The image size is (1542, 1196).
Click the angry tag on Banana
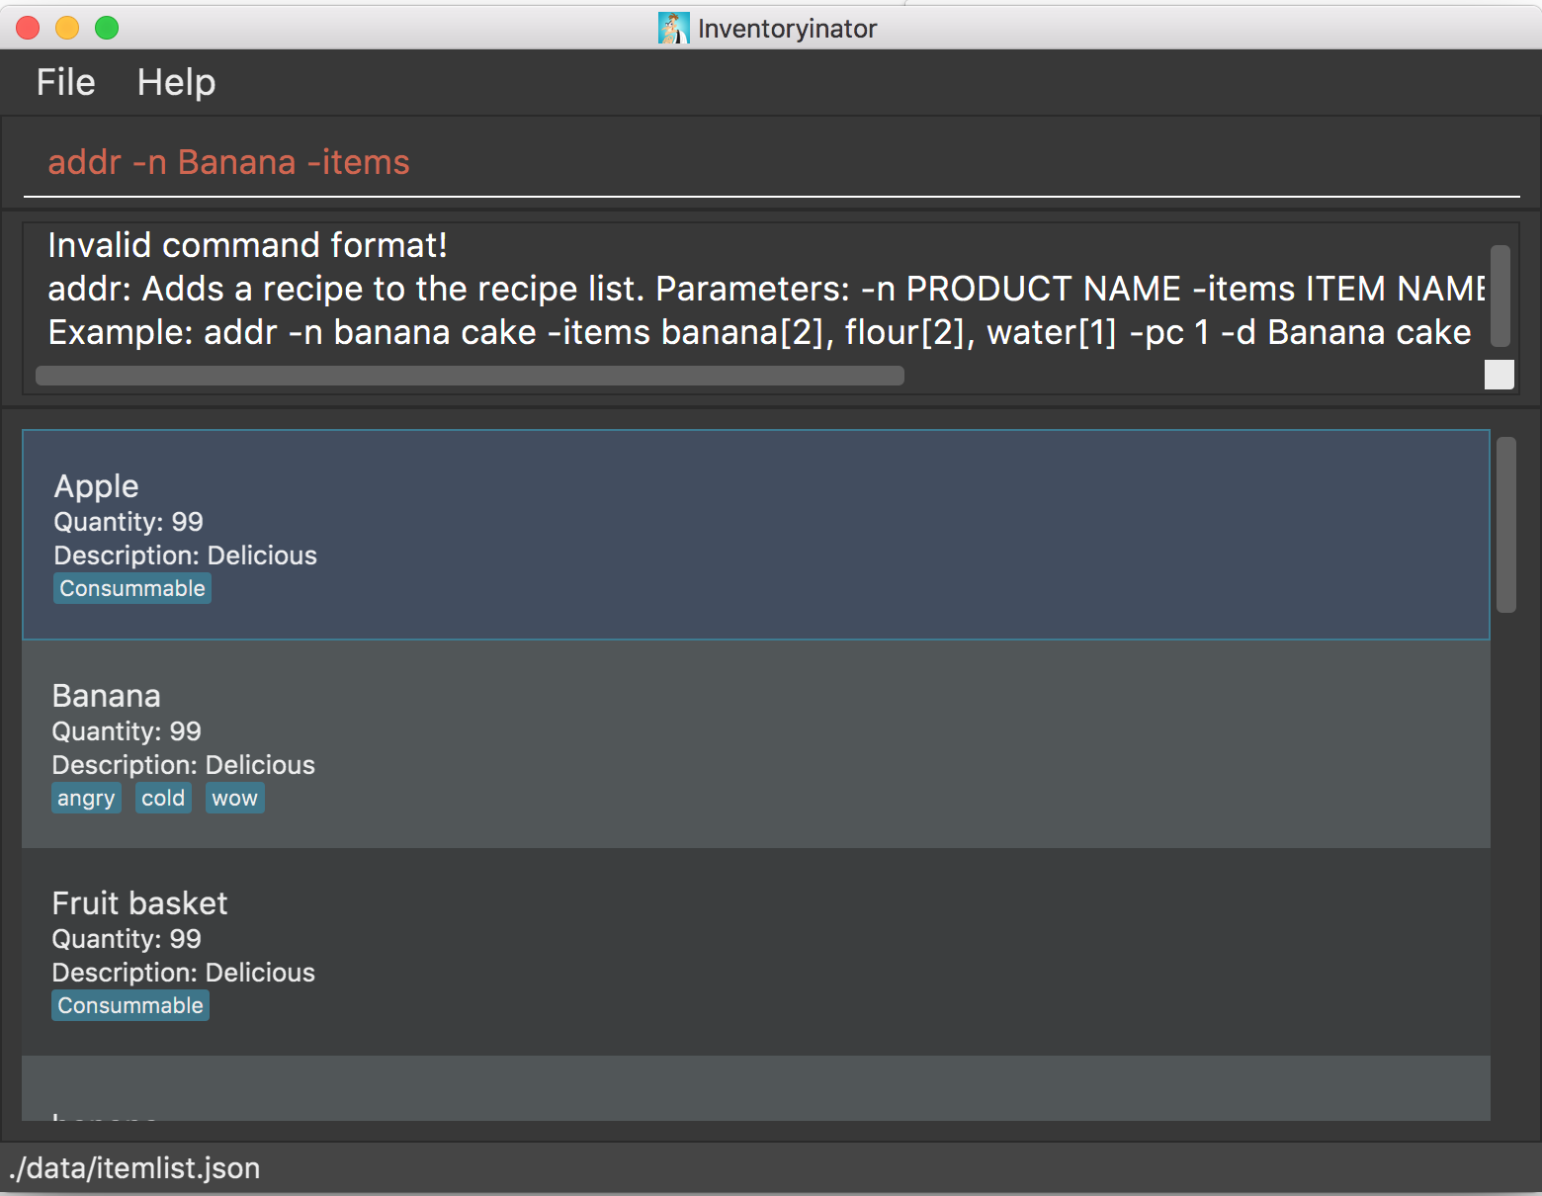point(86,798)
